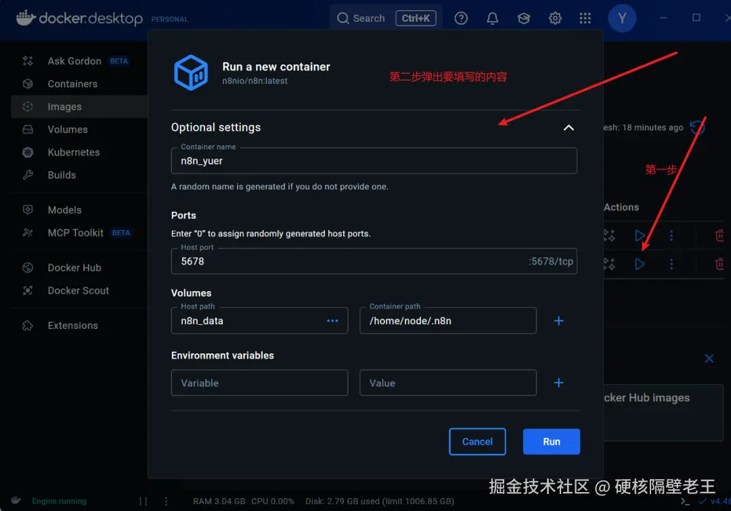Close the Docker Hub images banner
731x511 pixels.
[x=709, y=359]
